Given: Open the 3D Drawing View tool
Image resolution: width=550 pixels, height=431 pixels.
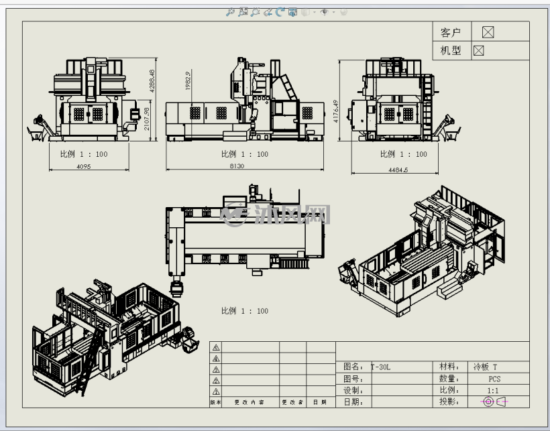Looking at the screenshot, I should point(292,12).
